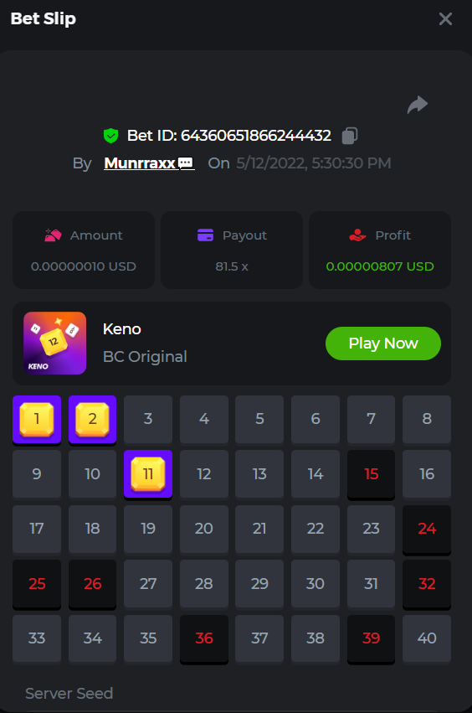Toggle the selected gem tile number 1
Image resolution: width=472 pixels, height=713 pixels.
(37, 420)
